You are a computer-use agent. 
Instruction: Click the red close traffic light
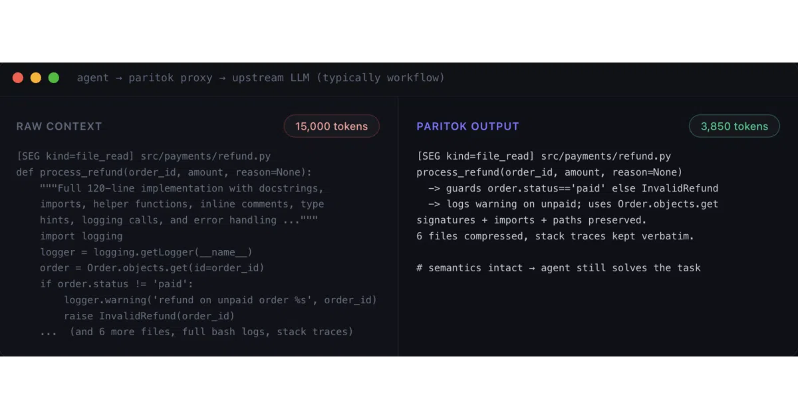(x=18, y=78)
